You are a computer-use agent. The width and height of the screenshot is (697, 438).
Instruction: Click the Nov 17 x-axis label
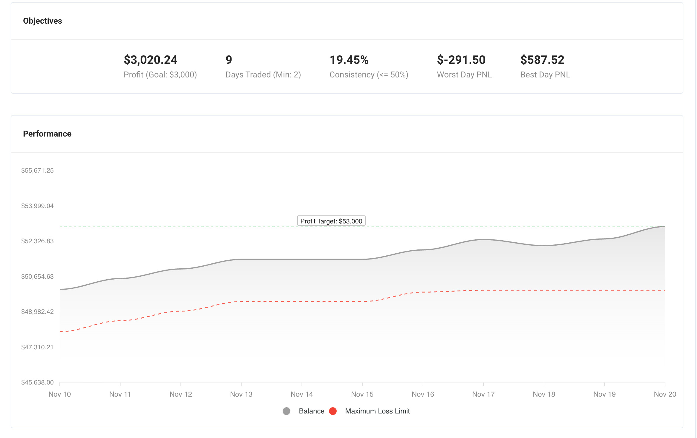[483, 394]
